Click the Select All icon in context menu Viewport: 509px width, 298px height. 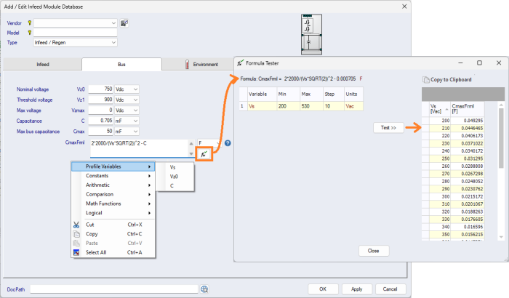pyautogui.click(x=76, y=252)
